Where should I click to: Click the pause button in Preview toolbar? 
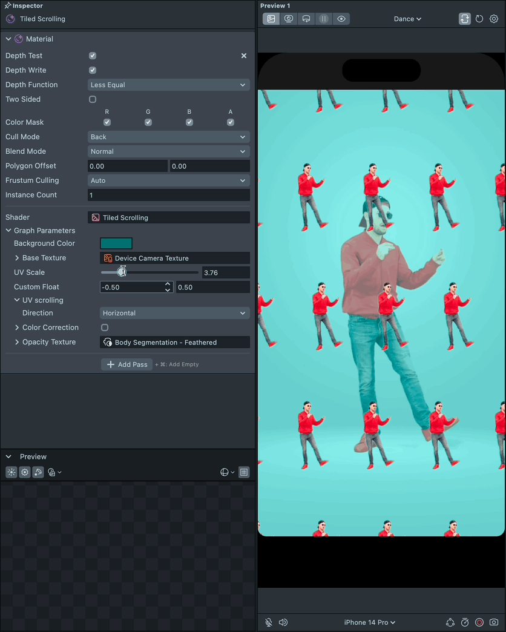pyautogui.click(x=324, y=19)
